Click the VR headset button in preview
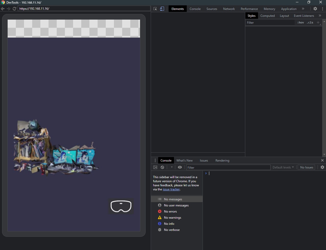 121,206
